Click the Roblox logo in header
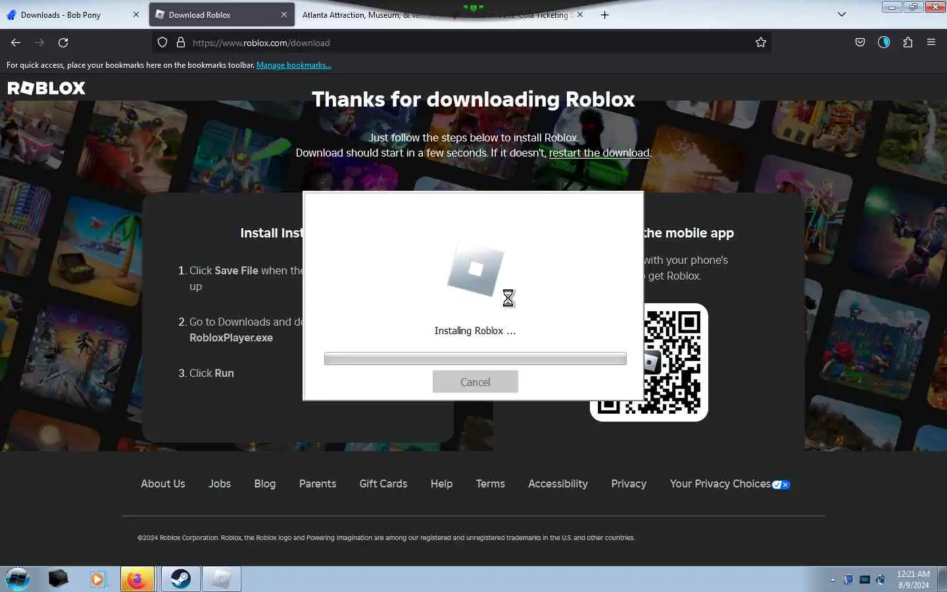947x592 pixels. (x=46, y=88)
